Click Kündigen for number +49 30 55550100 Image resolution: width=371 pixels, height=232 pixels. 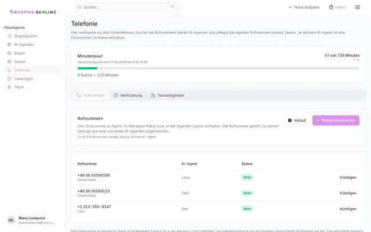(x=348, y=177)
